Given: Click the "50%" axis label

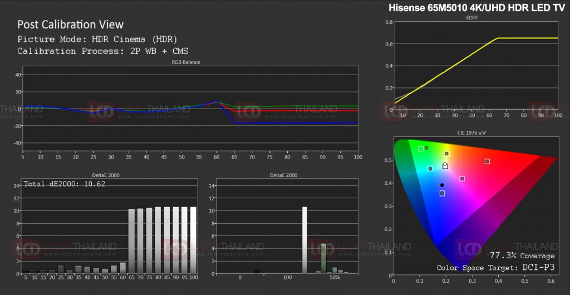Looking at the screenshot, I should click(335, 278).
